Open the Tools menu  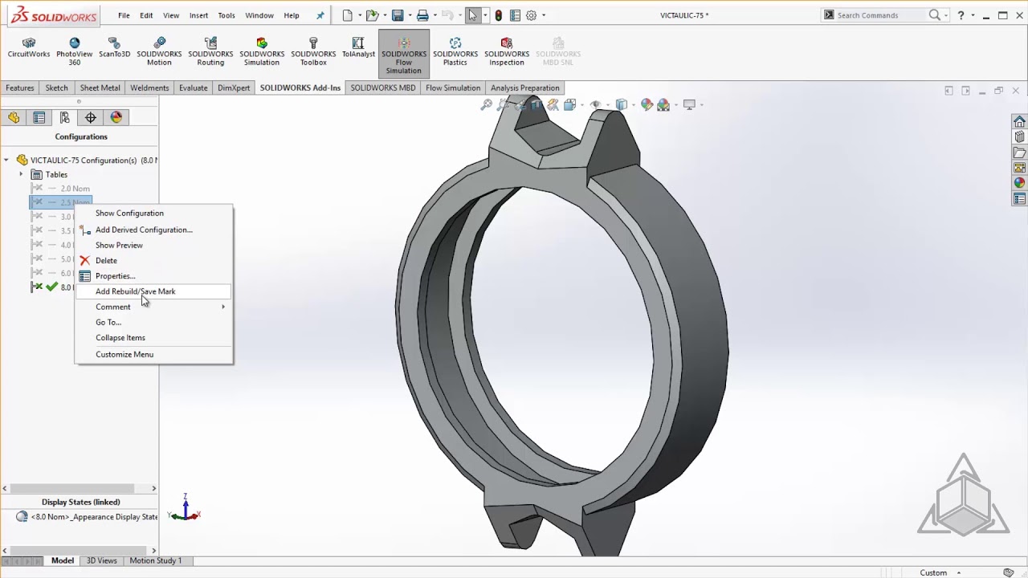click(226, 15)
